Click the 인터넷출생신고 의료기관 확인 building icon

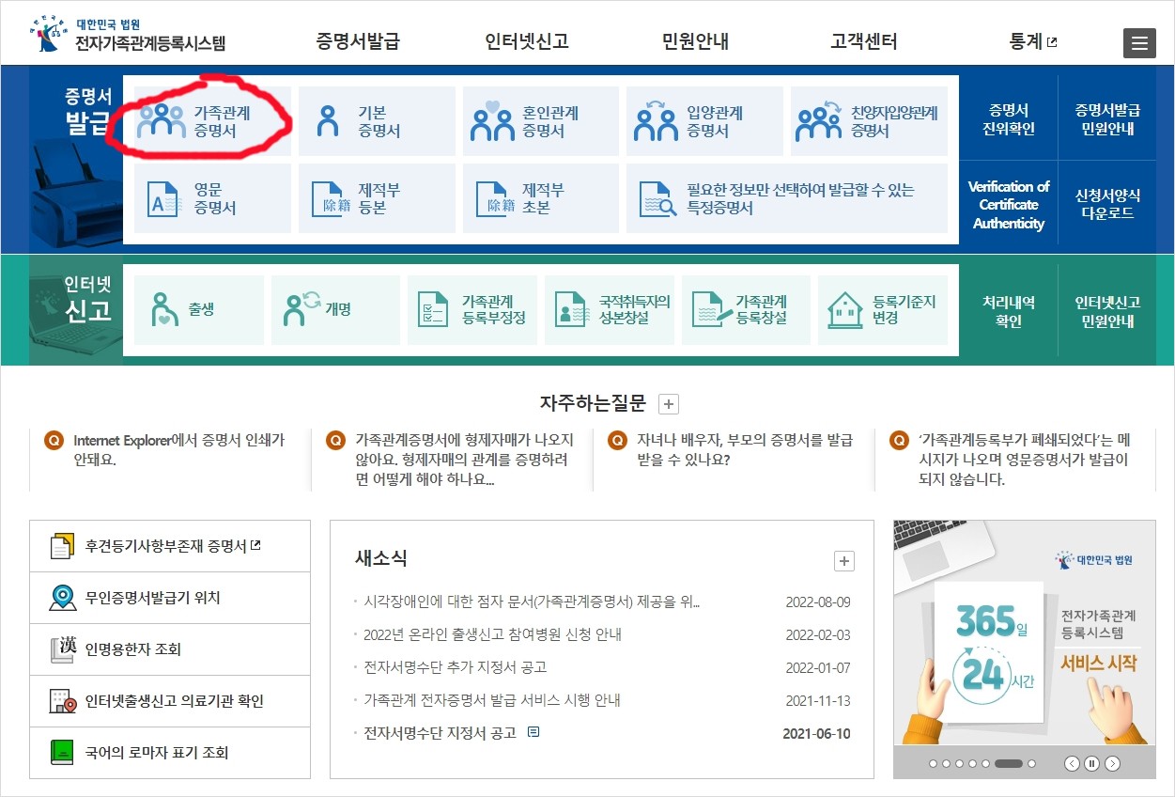(62, 701)
